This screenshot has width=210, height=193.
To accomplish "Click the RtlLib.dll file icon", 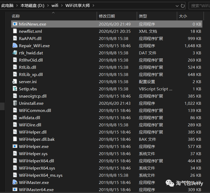I will click(15, 67).
